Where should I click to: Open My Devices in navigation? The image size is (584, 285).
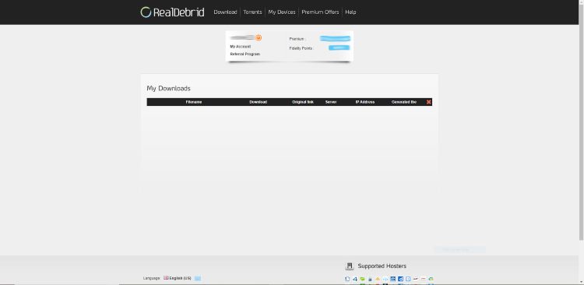pyautogui.click(x=282, y=12)
